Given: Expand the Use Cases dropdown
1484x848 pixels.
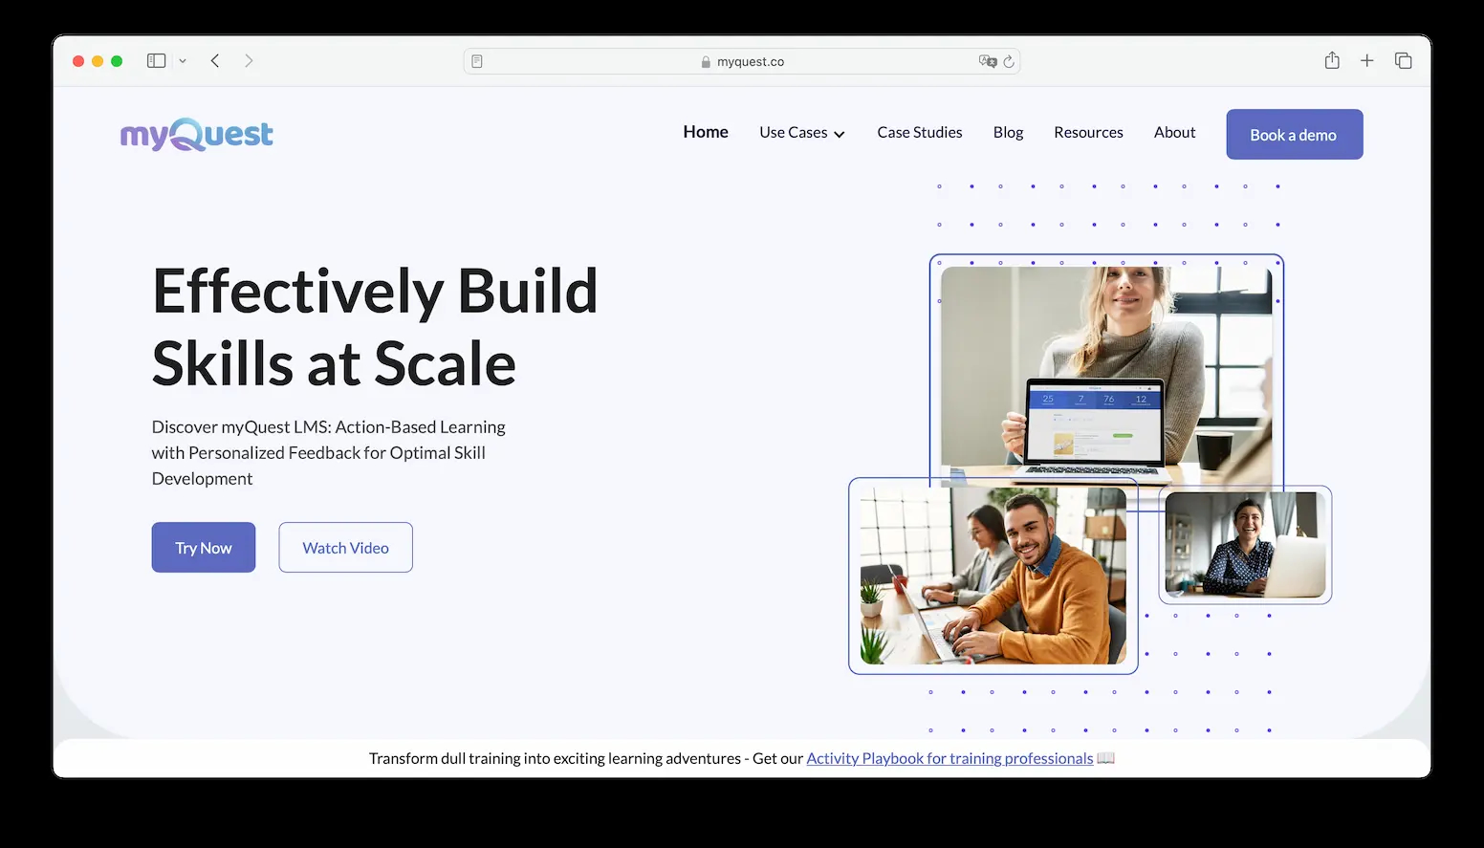Looking at the screenshot, I should click(x=801, y=133).
